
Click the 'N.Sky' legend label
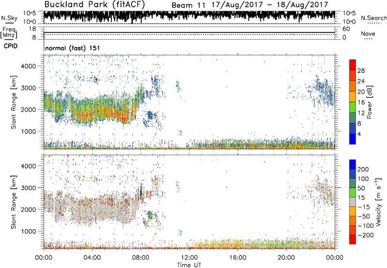(x=9, y=18)
